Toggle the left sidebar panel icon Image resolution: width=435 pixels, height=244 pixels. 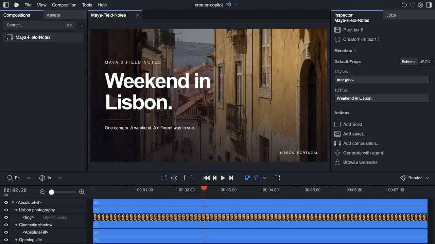(x=6, y=5)
